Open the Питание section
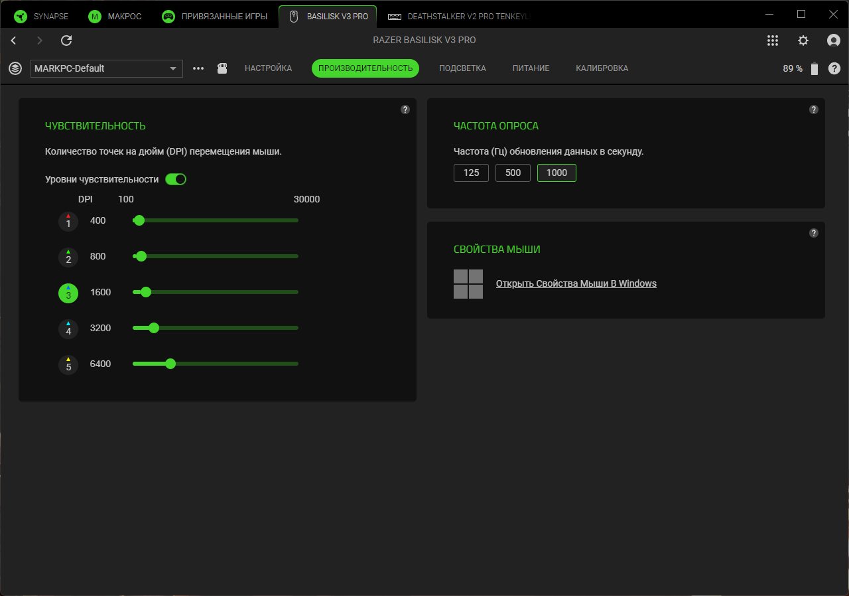This screenshot has height=596, width=849. pos(531,68)
